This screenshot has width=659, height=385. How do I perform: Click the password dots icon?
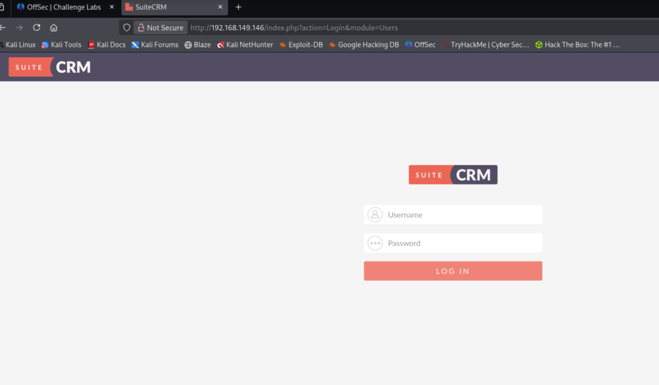[375, 243]
